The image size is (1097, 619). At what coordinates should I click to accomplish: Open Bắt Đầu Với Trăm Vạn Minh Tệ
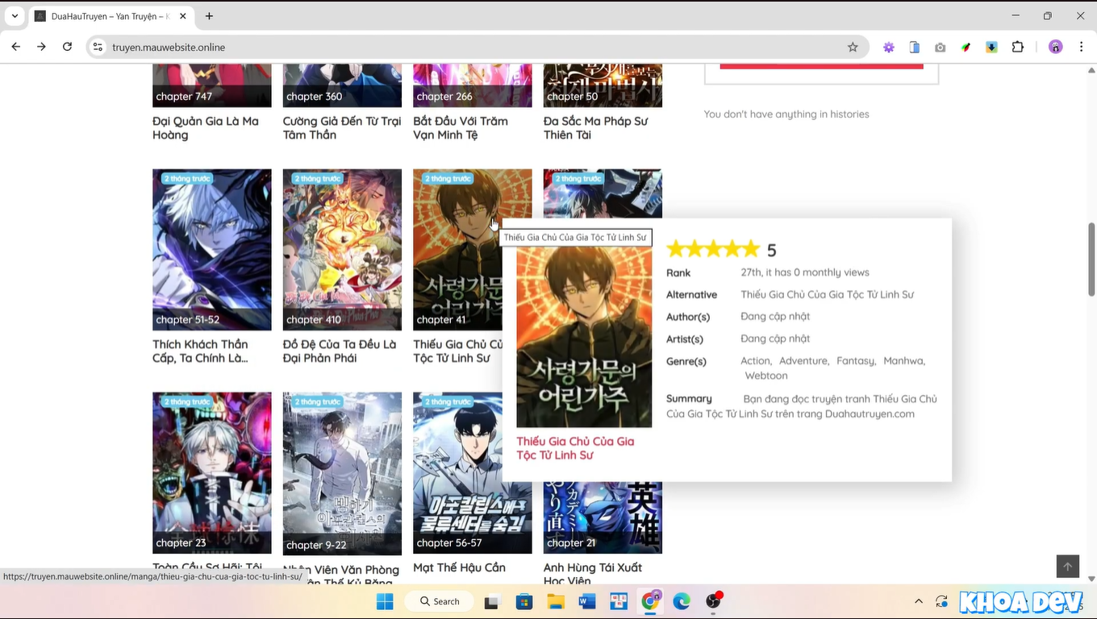pyautogui.click(x=461, y=128)
